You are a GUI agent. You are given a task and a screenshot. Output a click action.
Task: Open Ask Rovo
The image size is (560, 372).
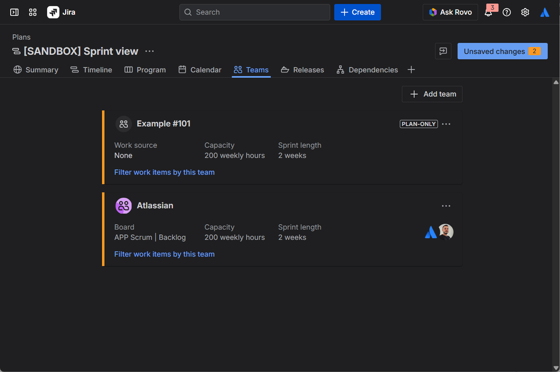pyautogui.click(x=450, y=12)
